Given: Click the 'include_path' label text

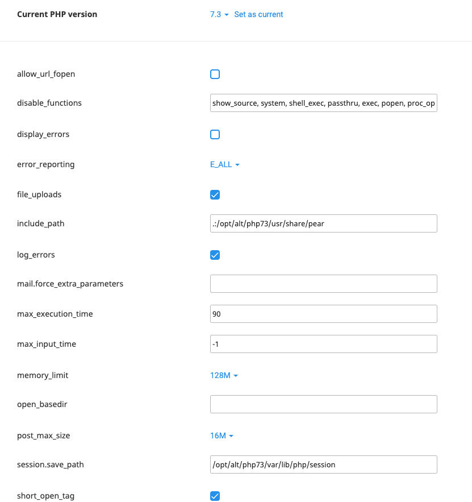Looking at the screenshot, I should pyautogui.click(x=41, y=223).
